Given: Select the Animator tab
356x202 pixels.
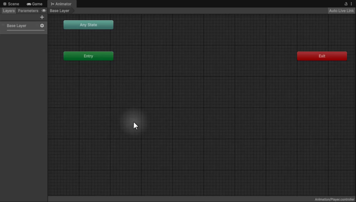Looking at the screenshot, I should pyautogui.click(x=61, y=4).
